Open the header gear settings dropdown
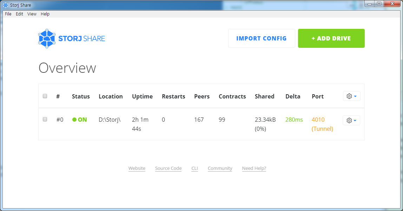403x211 pixels. tap(352, 96)
